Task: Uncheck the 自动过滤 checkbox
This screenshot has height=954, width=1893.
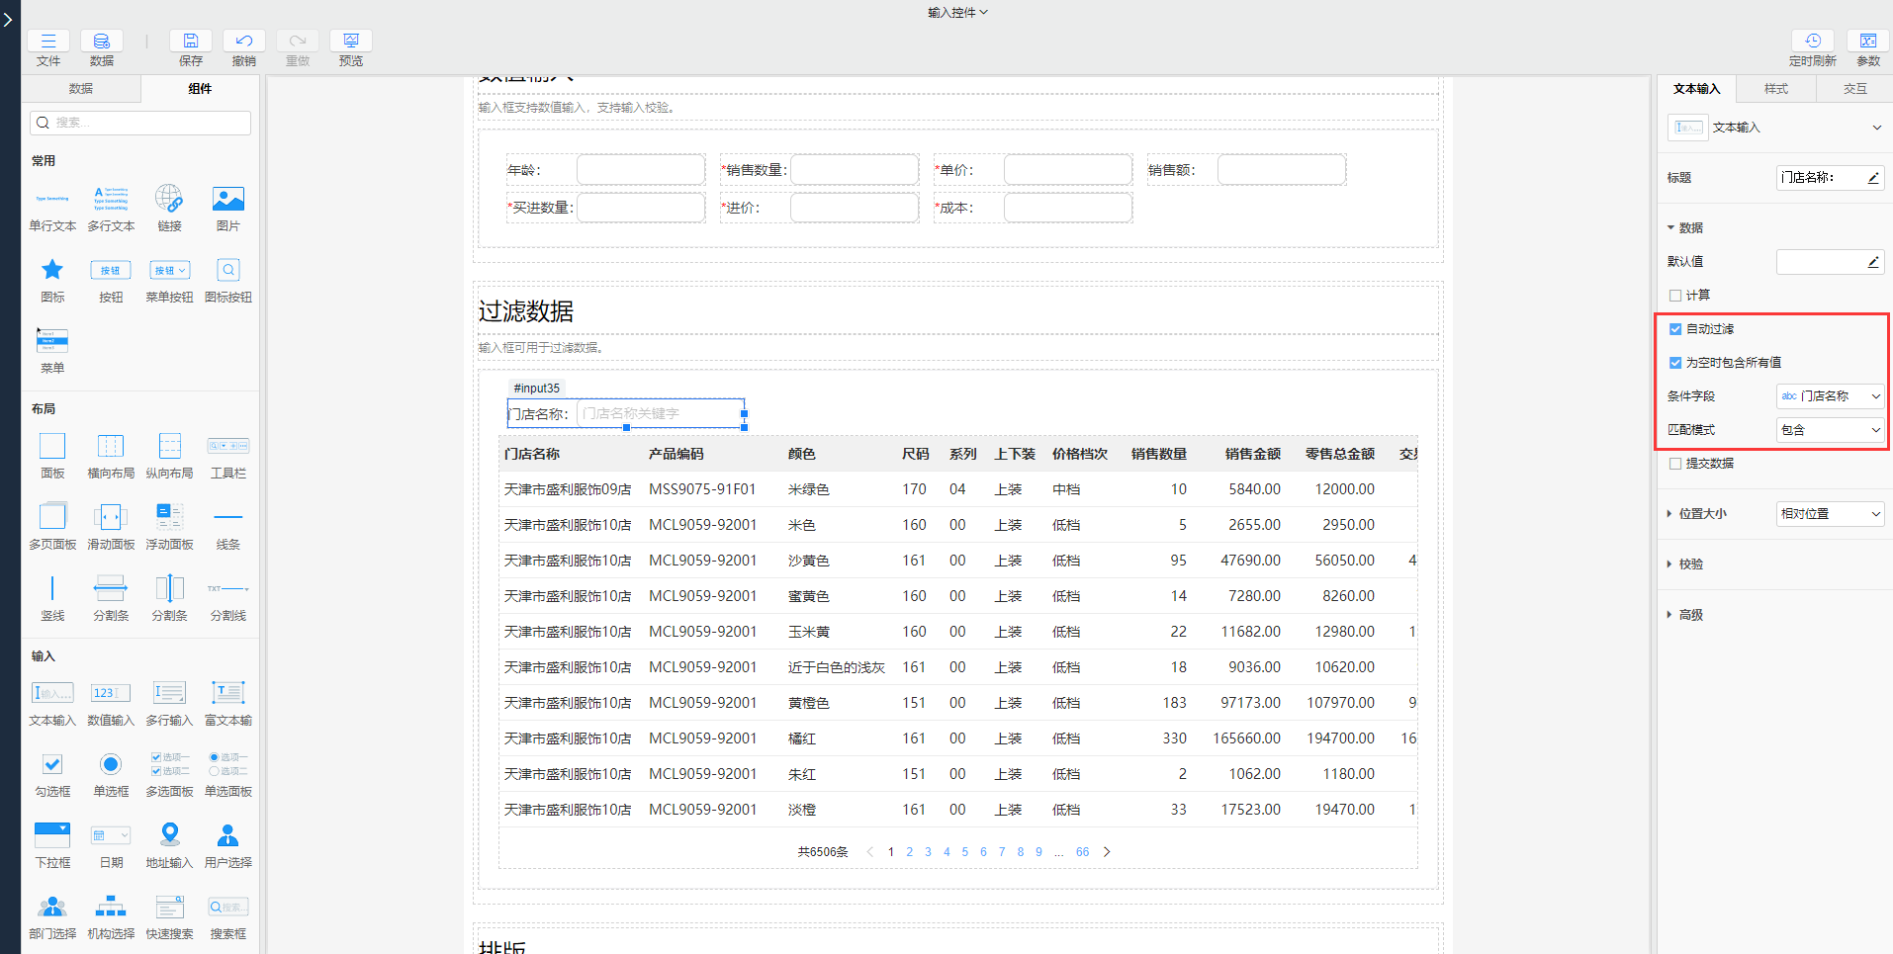Action: [1675, 329]
